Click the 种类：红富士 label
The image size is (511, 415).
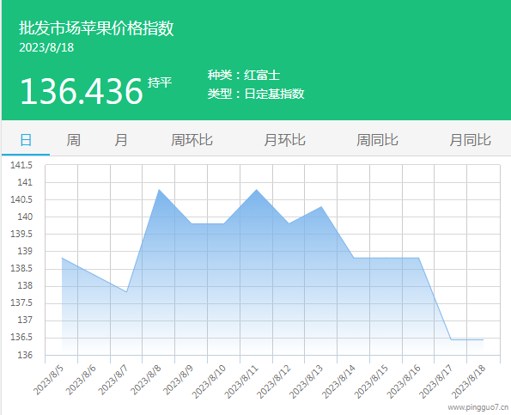(x=244, y=75)
